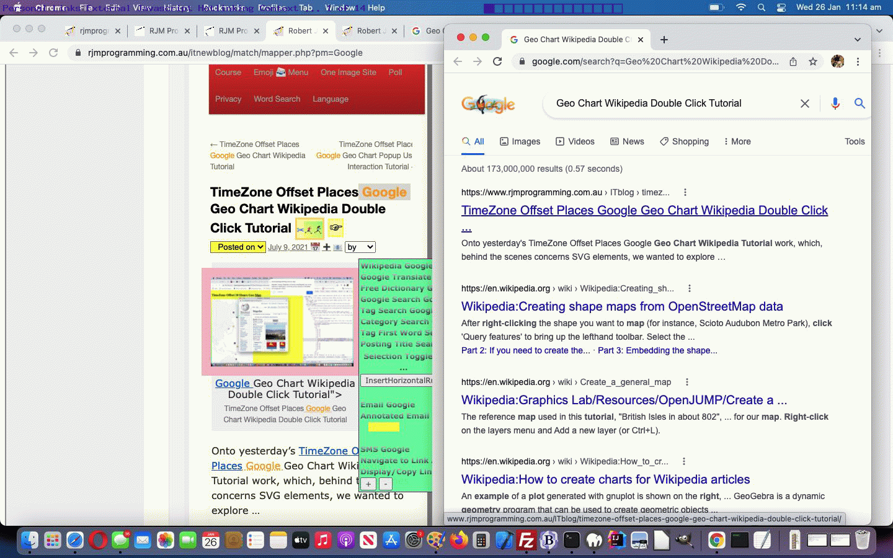Viewport: 893px width, 558px height.
Task: Select the Word Search menu item on the blog
Action: point(277,99)
